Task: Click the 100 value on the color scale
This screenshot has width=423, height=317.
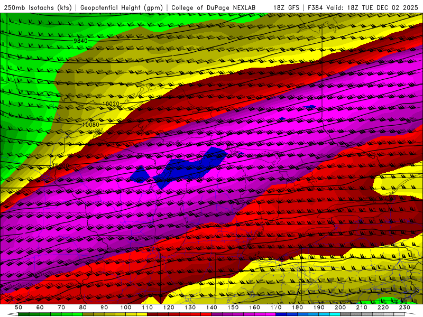Action: 126,307
